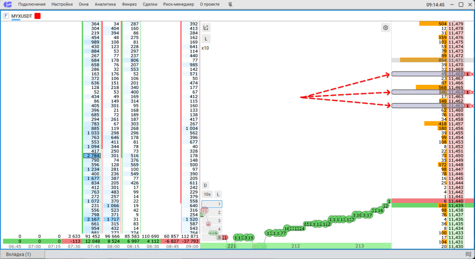Click the order book price 11,430
This screenshot has height=259, width=475.
pyautogui.click(x=456, y=246)
